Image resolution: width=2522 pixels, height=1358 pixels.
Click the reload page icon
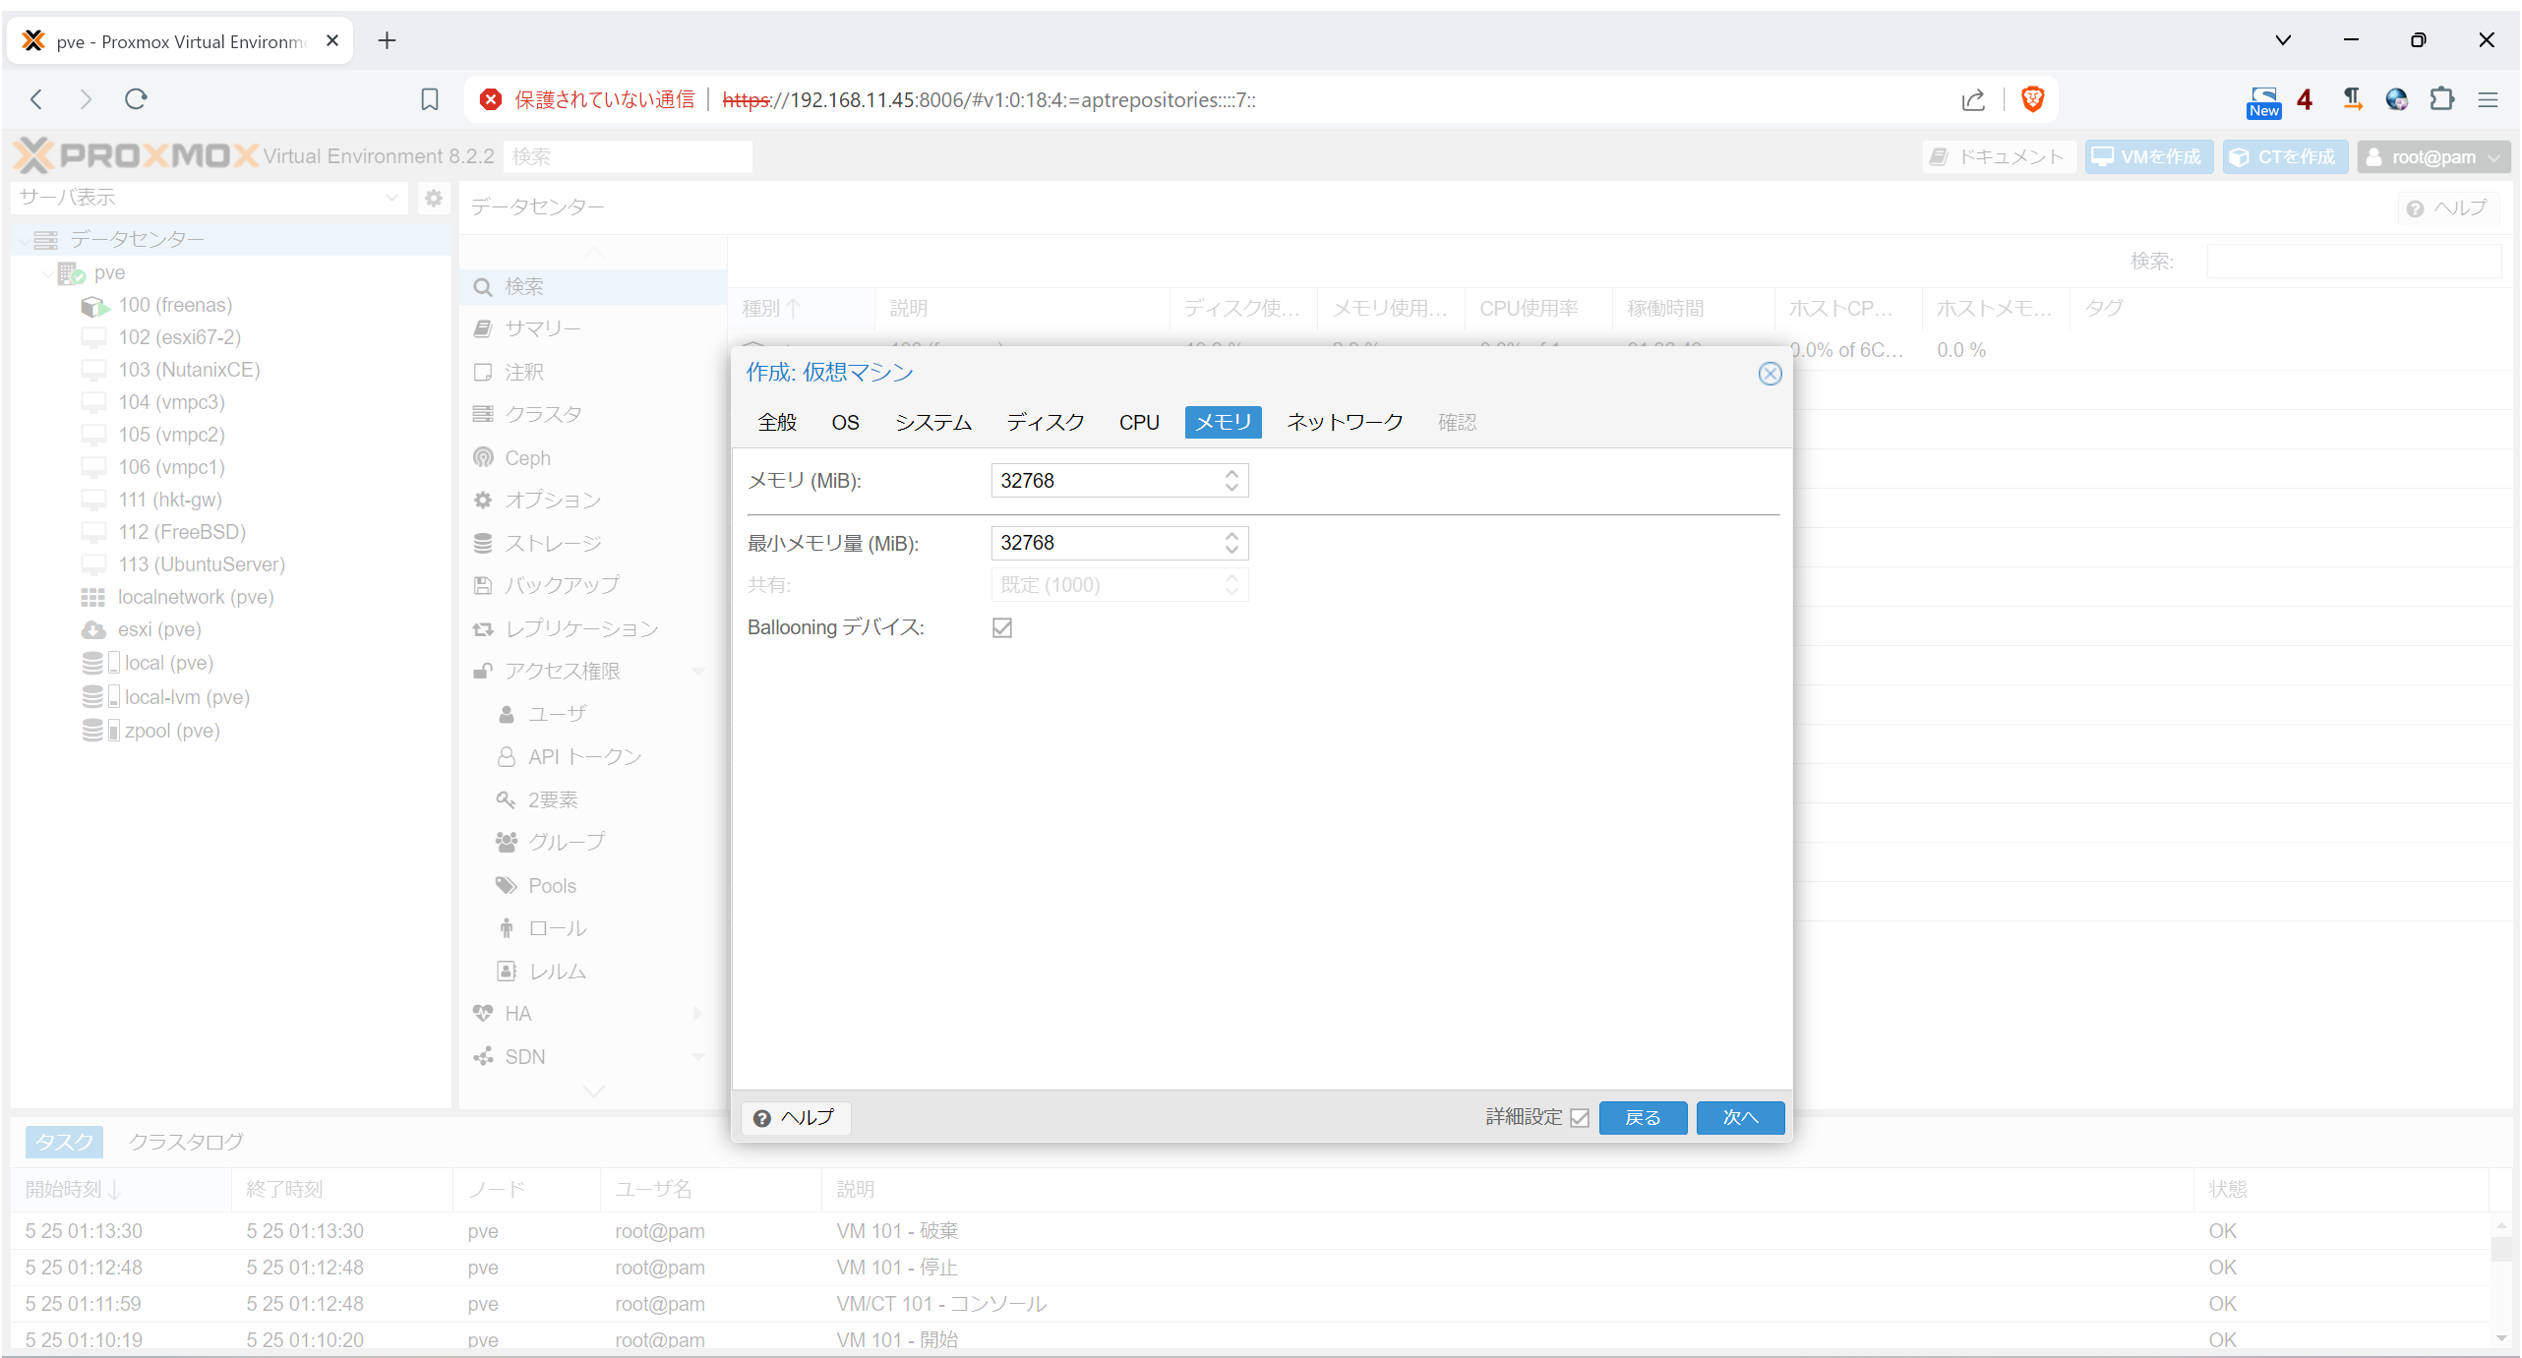click(136, 99)
